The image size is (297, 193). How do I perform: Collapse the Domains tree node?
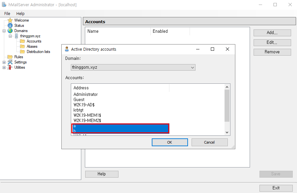4,31
